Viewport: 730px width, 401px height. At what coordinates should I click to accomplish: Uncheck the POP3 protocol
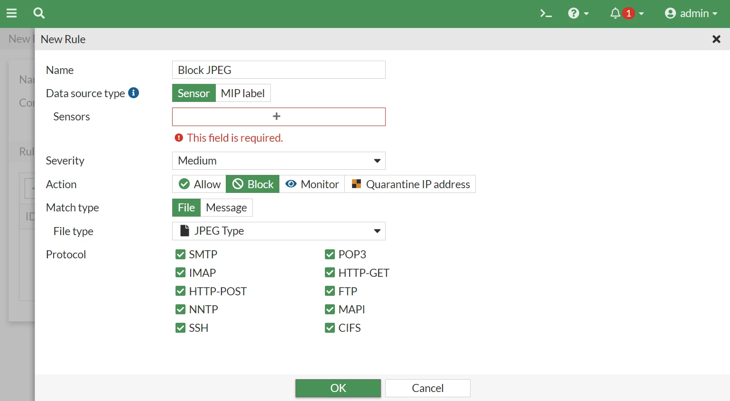point(330,255)
